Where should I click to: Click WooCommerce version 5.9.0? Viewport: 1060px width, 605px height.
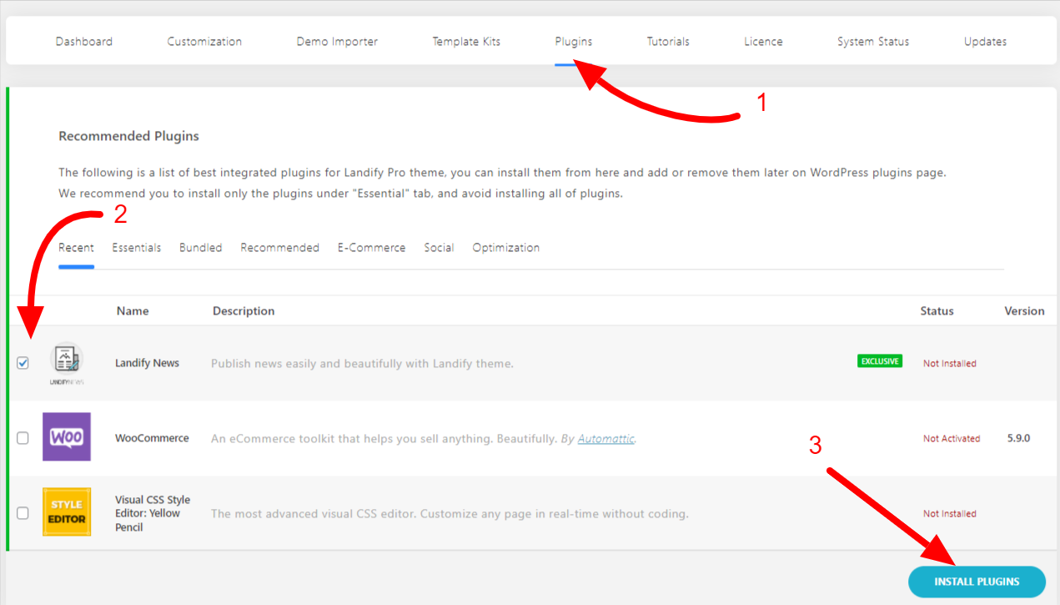tap(1019, 438)
